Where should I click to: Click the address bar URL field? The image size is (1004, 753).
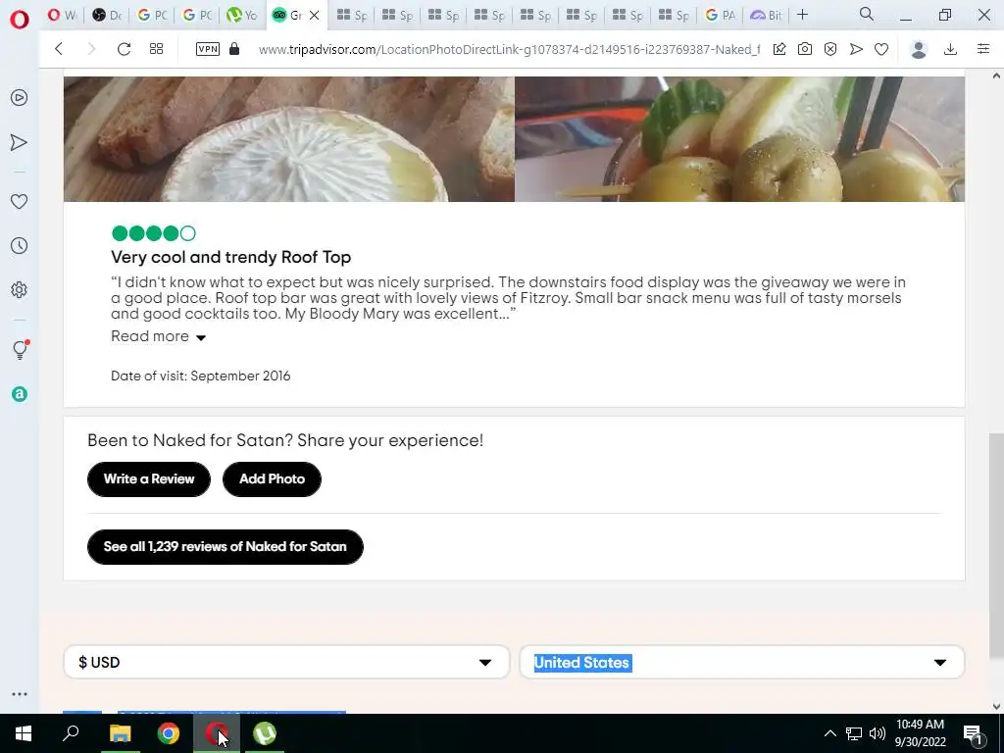pyautogui.click(x=509, y=49)
